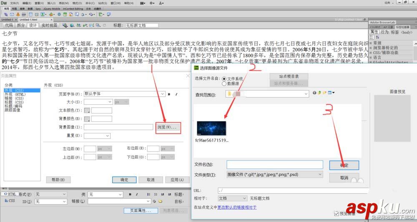
Task: Click the insert date calendar icon
Action: pyautogui.click(x=65, y=14)
